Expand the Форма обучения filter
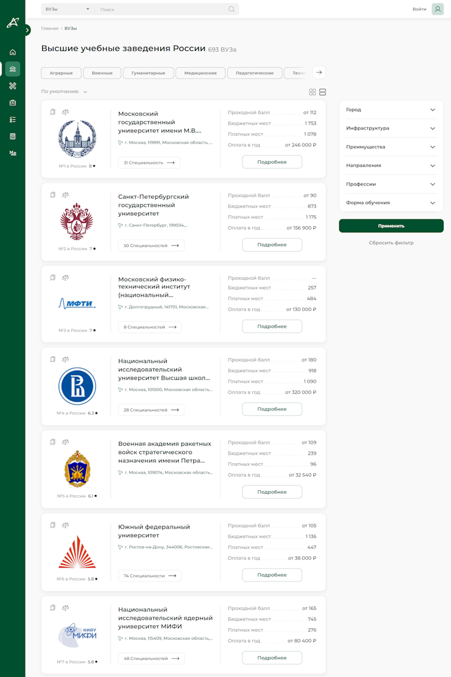Image resolution: width=451 pixels, height=677 pixels. (391, 203)
